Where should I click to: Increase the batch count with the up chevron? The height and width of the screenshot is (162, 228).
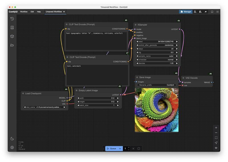point(129,147)
